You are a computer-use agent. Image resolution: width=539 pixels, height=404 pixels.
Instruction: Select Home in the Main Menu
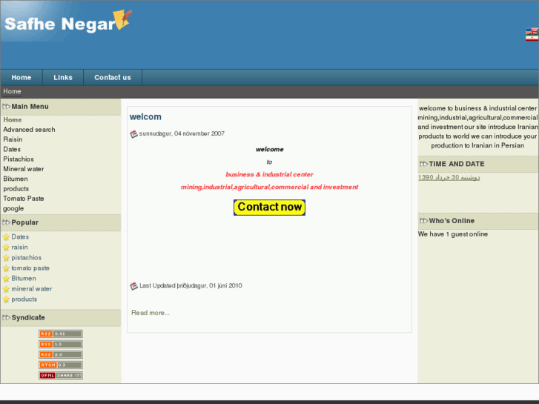[x=13, y=119]
